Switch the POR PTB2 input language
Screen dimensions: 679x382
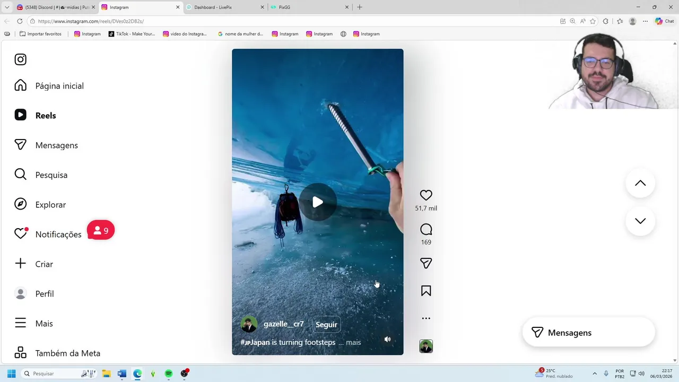[x=620, y=374]
